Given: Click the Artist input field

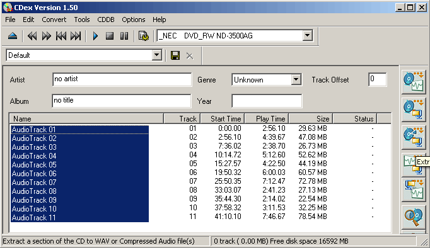Looking at the screenshot, I should tap(122, 79).
